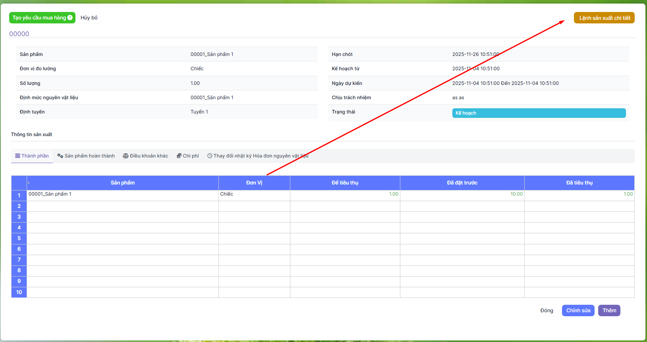
Task: Click the Chỉnh sửa button
Action: [578, 311]
